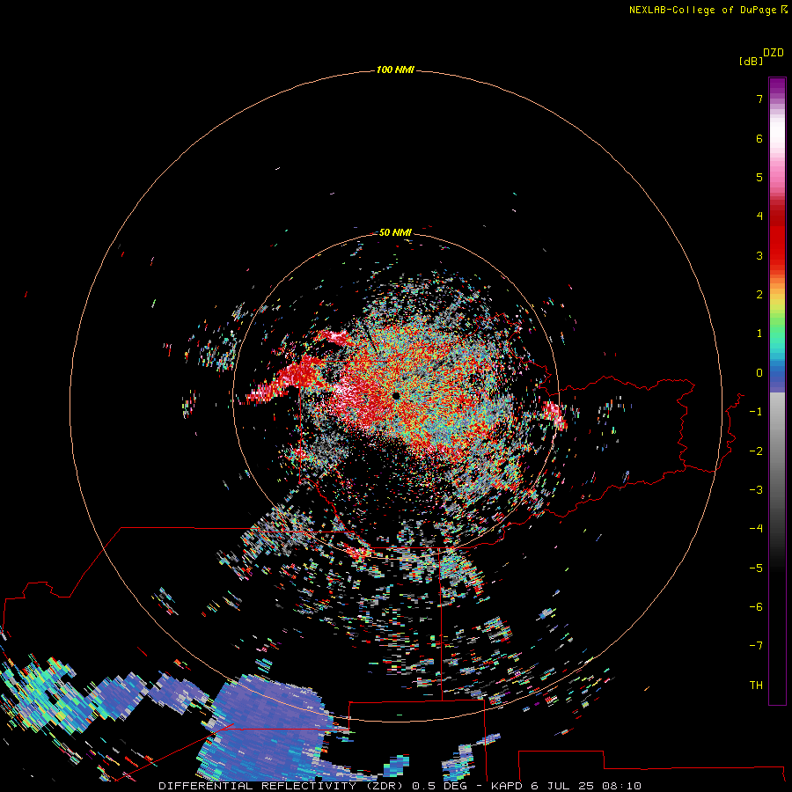Viewport: 792px width, 792px height.
Task: Click the KAPD 6 JUL 25 08:10 timestamp
Action: pyautogui.click(x=566, y=786)
